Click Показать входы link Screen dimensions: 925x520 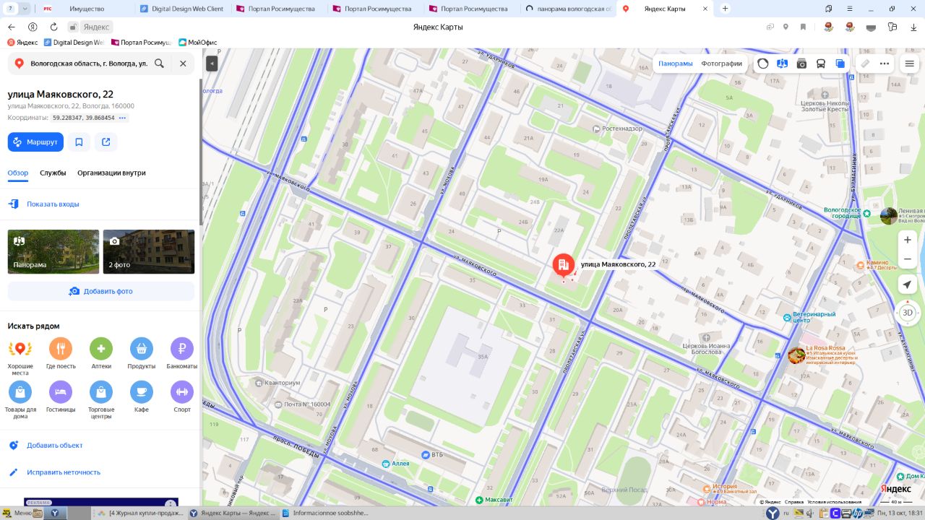[x=53, y=204]
